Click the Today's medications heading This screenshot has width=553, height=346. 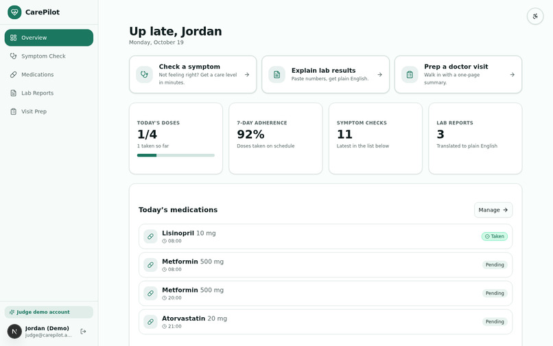point(178,209)
